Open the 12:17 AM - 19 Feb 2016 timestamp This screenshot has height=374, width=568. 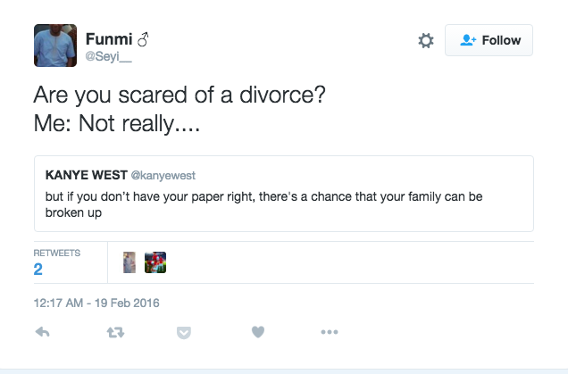[96, 303]
